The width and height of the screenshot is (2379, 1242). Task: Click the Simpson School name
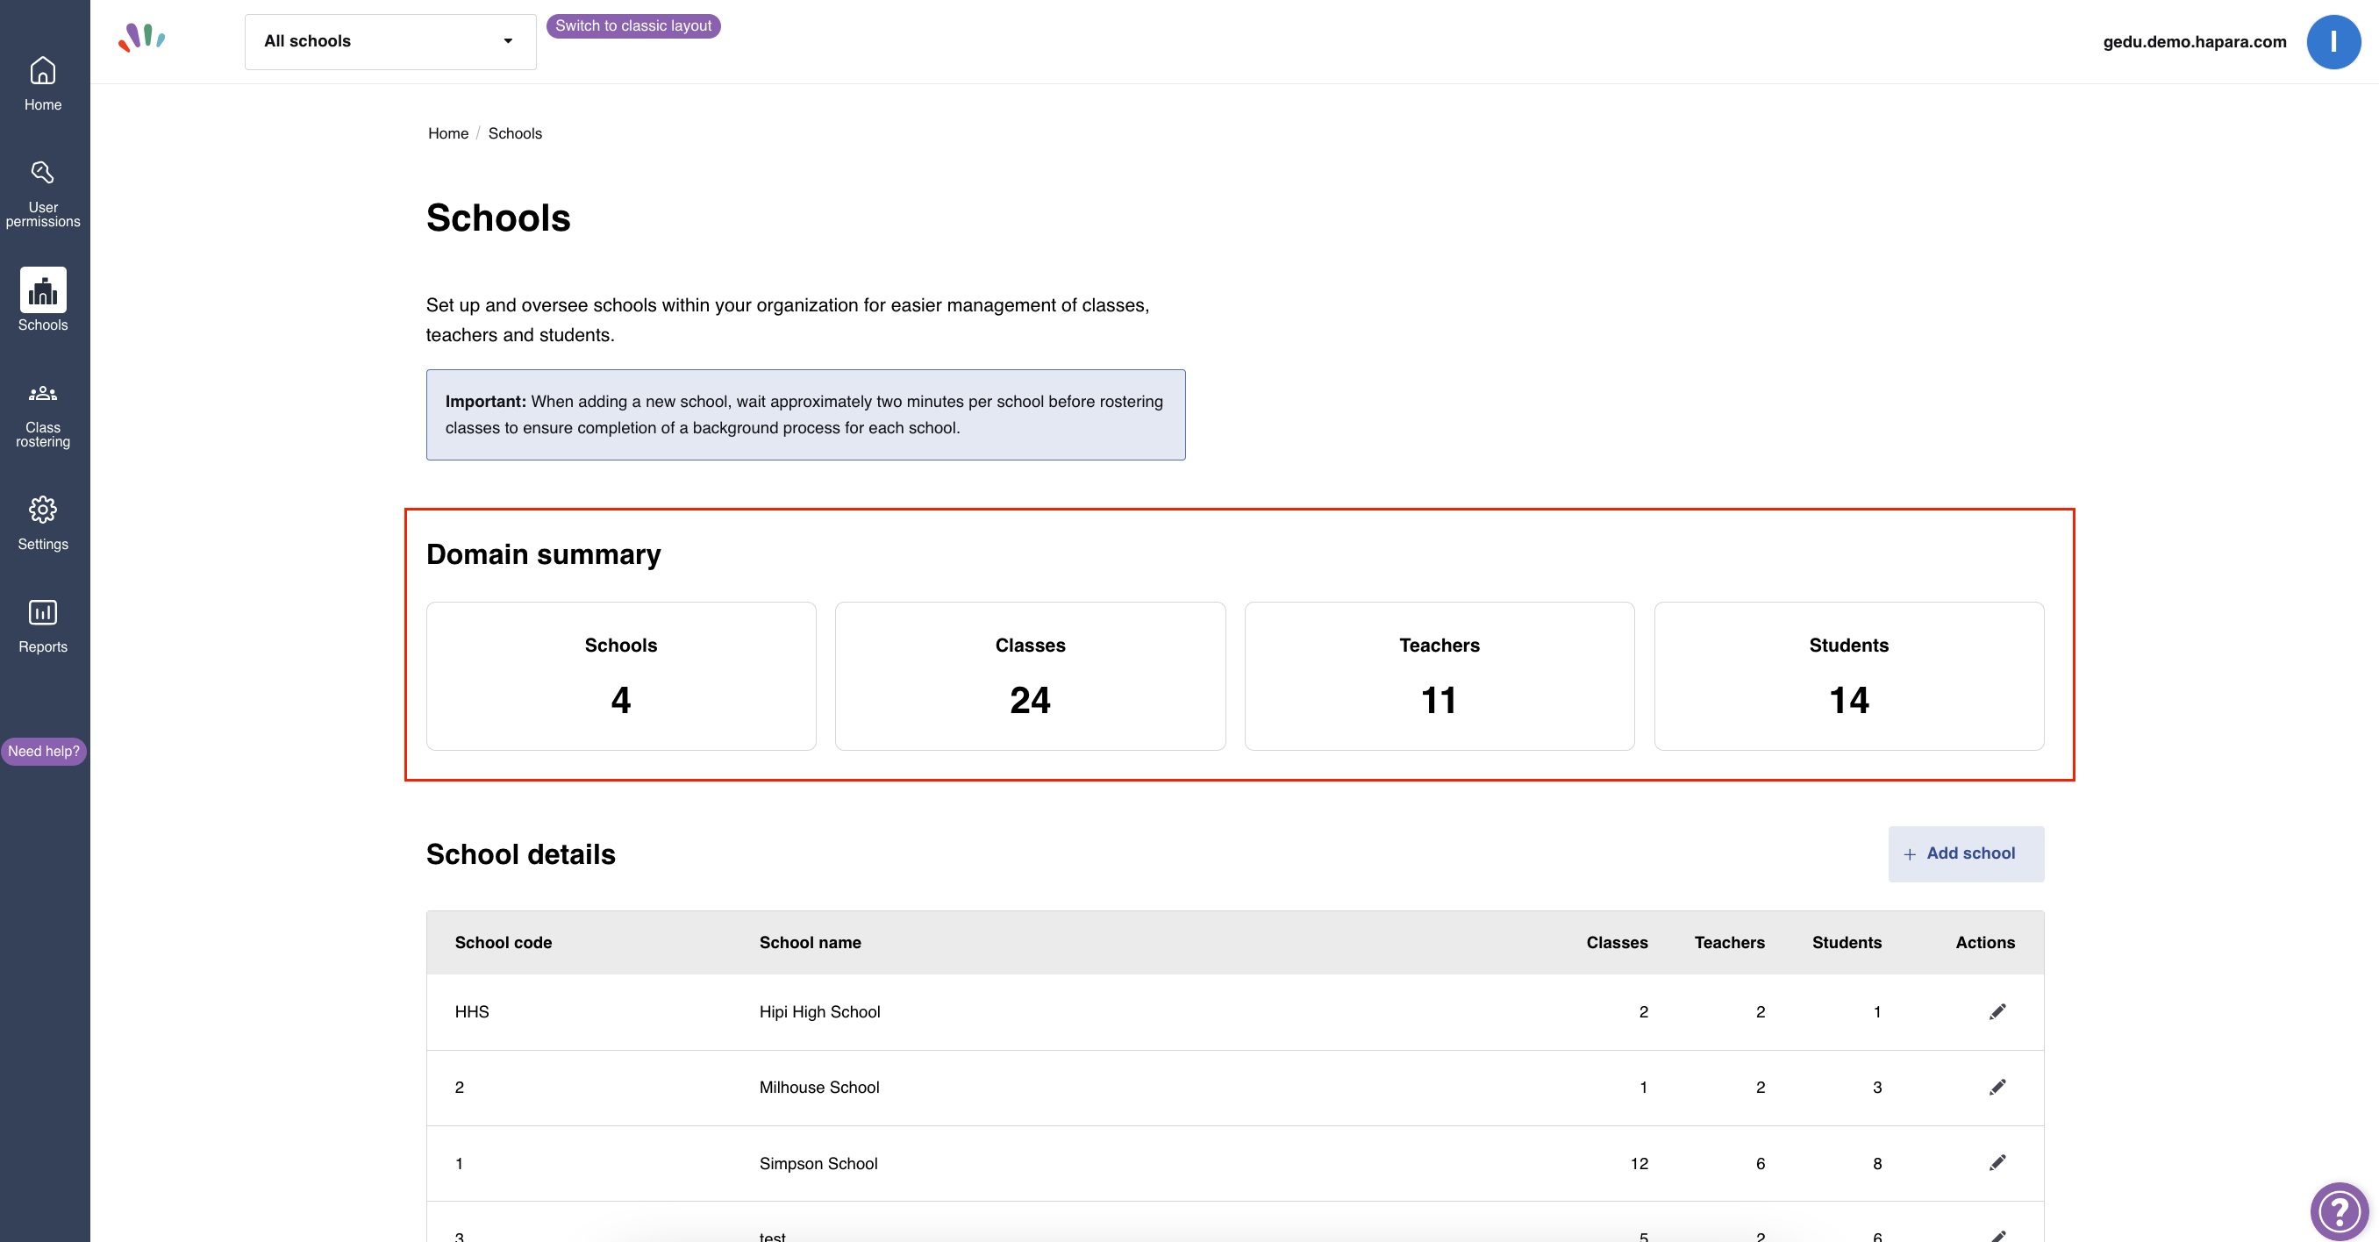(x=818, y=1164)
